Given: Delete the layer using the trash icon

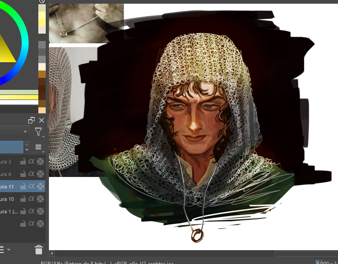Looking at the screenshot, I should point(39,250).
